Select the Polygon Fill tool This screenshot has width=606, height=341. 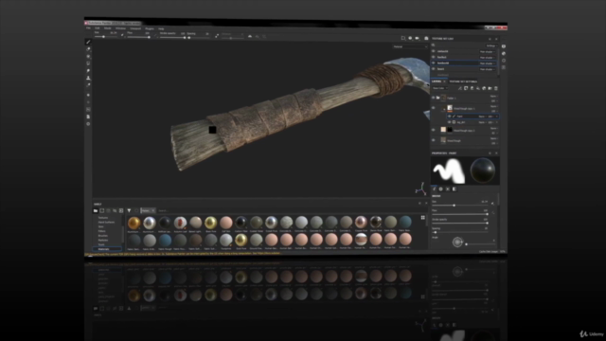(x=88, y=63)
